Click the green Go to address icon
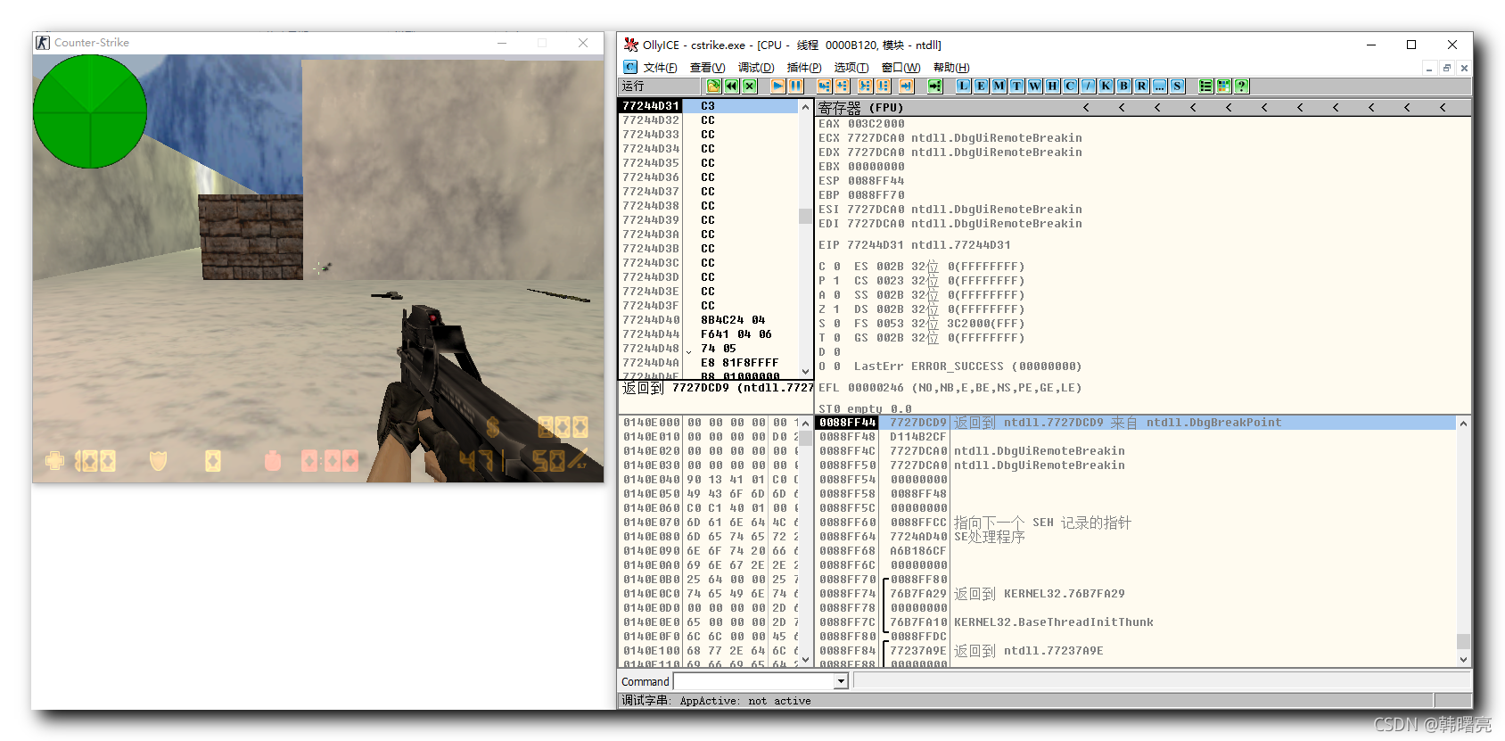The width and height of the screenshot is (1505, 741). point(934,86)
